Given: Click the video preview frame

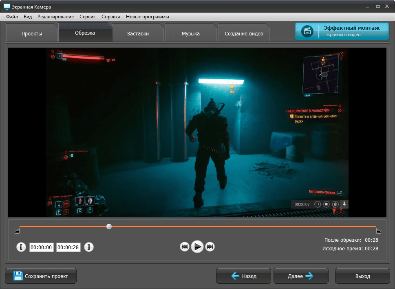Looking at the screenshot, I should (197, 133).
